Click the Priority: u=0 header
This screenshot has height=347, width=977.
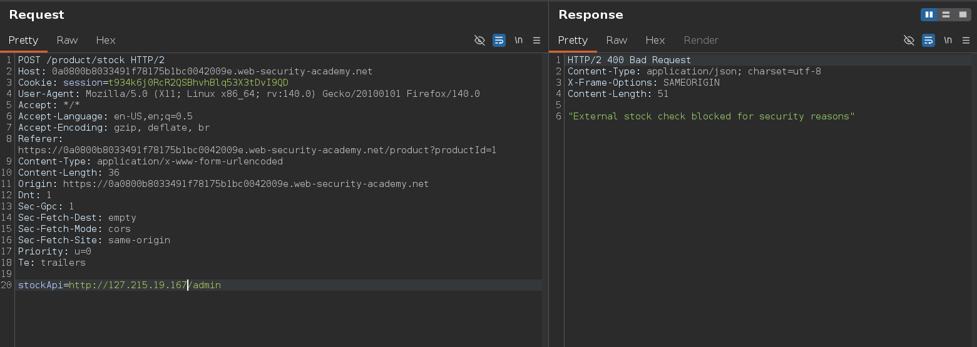(x=54, y=251)
